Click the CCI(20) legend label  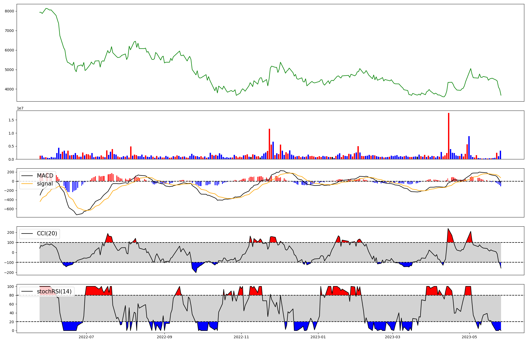tap(47, 234)
